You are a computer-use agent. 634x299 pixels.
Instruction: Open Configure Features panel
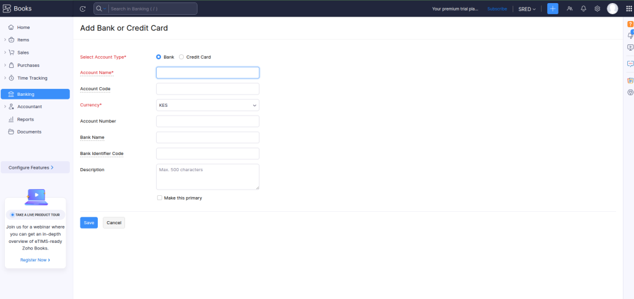pyautogui.click(x=35, y=167)
